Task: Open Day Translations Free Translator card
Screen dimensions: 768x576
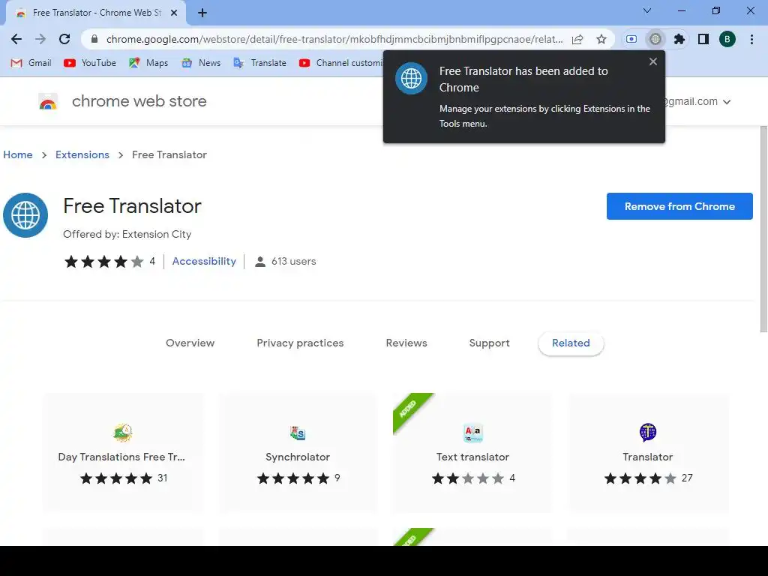Action: click(122, 452)
